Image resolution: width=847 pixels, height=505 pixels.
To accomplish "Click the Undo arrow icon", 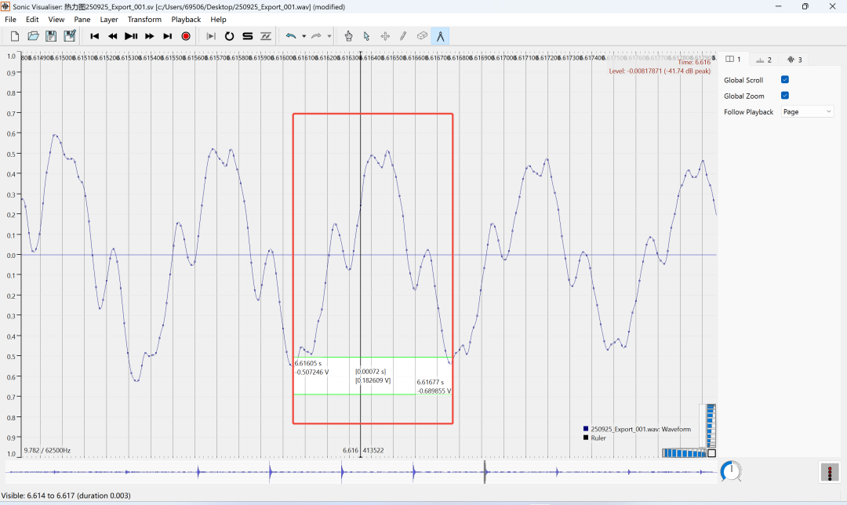I will point(291,36).
